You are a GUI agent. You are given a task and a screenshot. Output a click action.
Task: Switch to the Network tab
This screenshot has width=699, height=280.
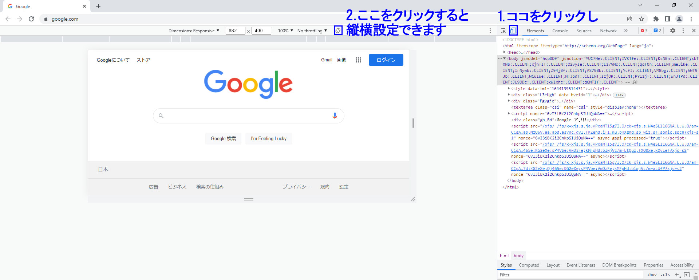point(608,31)
